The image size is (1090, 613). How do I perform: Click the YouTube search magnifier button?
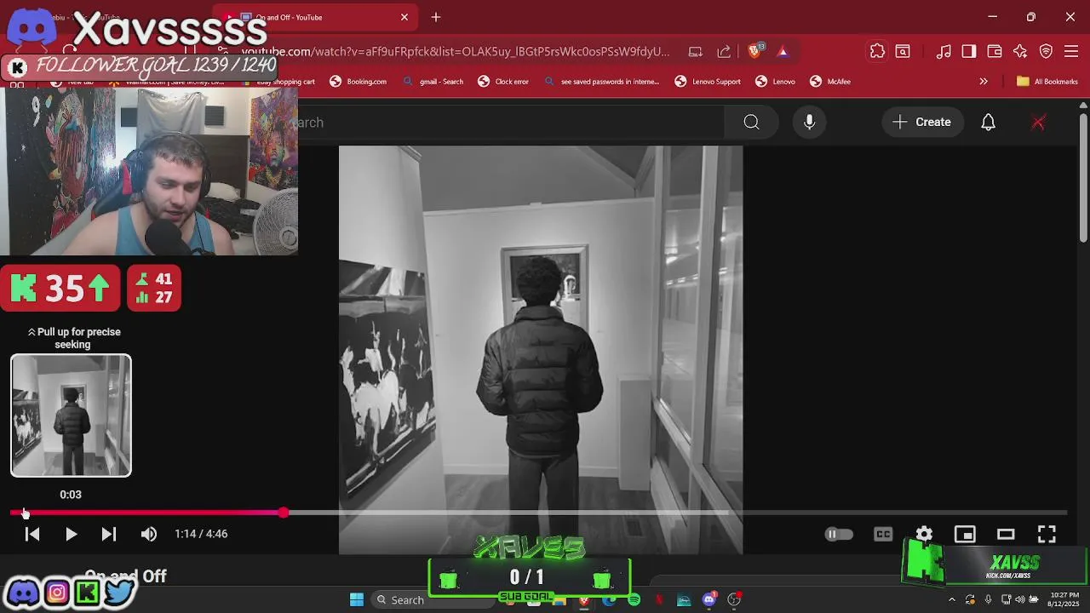(x=751, y=122)
